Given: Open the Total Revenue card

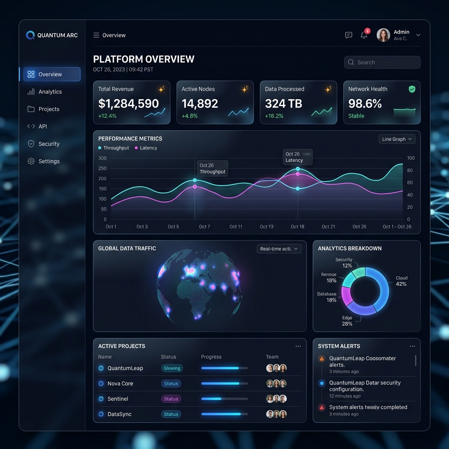Looking at the screenshot, I should (132, 102).
